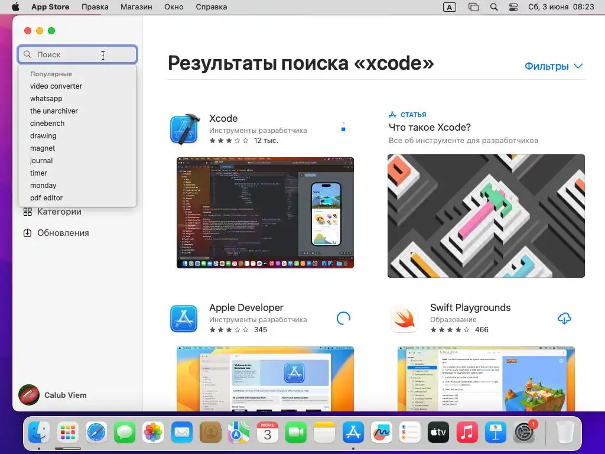Open Apple TV from the Dock
Viewport: 605px width, 454px height.
coord(438,432)
